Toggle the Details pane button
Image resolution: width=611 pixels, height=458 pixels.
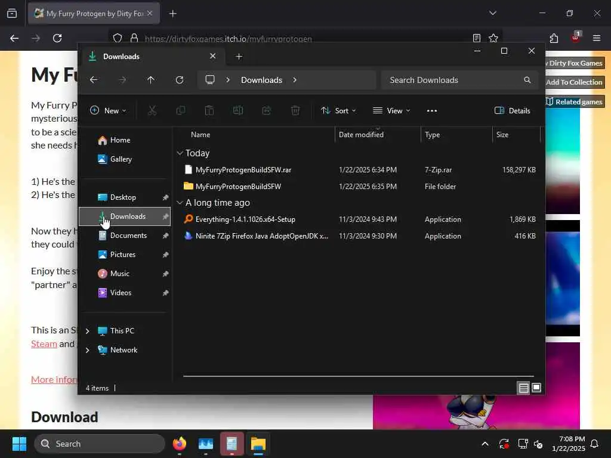pyautogui.click(x=512, y=110)
